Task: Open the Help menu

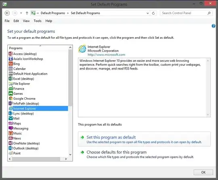Action: click(x=49, y=21)
